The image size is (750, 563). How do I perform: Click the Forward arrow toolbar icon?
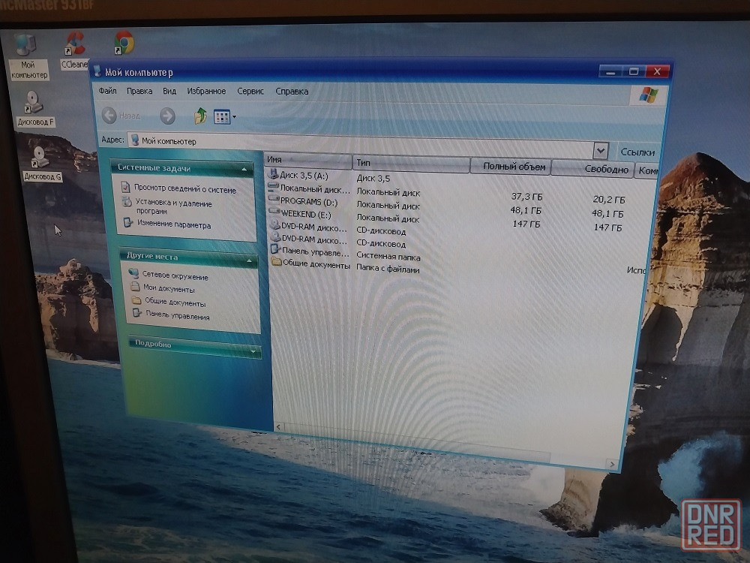(167, 116)
